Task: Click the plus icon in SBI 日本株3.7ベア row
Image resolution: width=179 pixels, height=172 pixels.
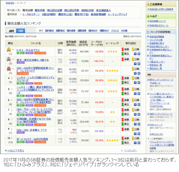Action: pos(135,134)
